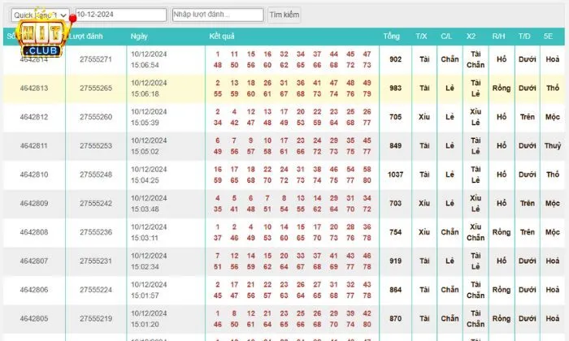Viewport: 569px width, 341px height.
Task: Select draw number 4642809
Action: click(x=34, y=203)
